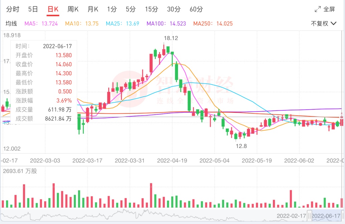This screenshot has width=345, height=224.
Task: Expand the 不复权 dropdown
Action: pyautogui.click(x=324, y=23)
